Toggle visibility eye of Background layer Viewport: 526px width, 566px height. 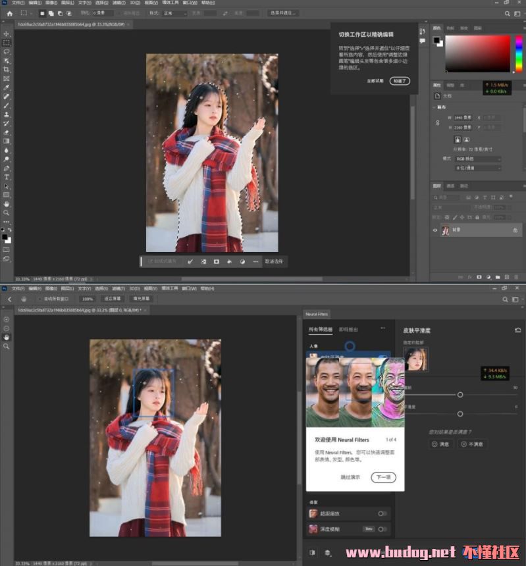(x=435, y=230)
